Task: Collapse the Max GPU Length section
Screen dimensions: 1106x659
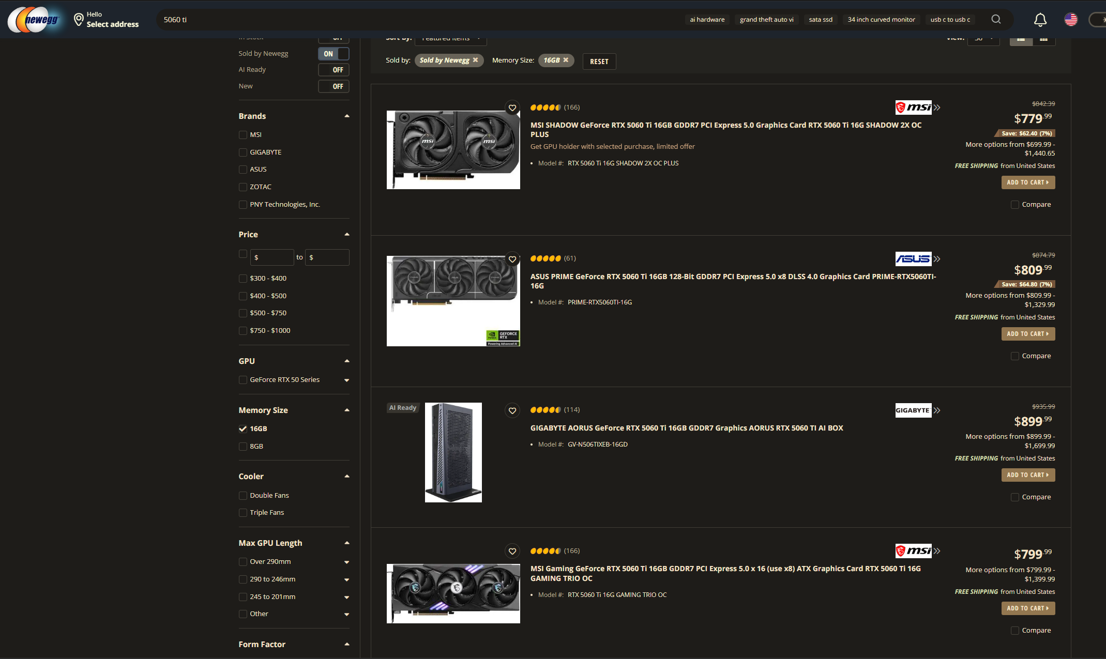Action: click(347, 543)
